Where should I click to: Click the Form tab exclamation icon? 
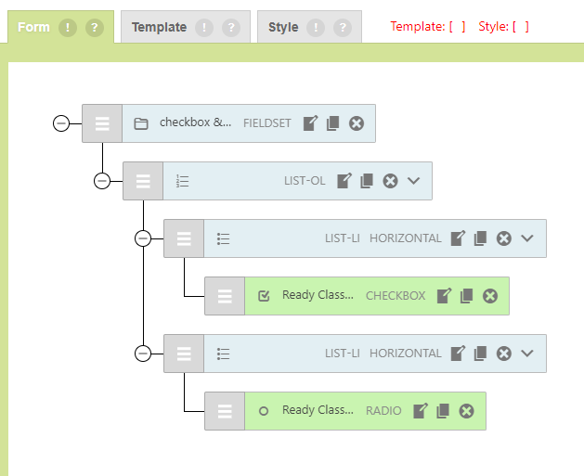click(x=68, y=28)
